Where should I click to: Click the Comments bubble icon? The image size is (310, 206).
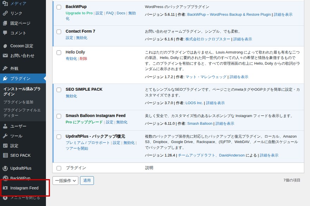click(x=5, y=33)
